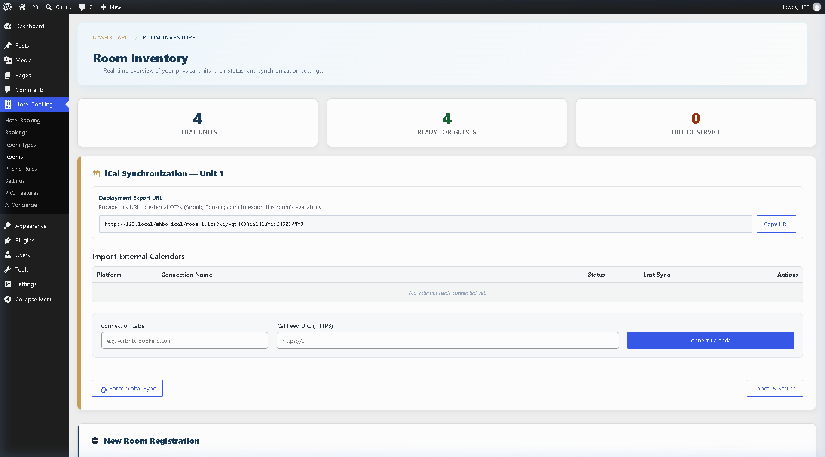Click the Plugins plug icon
This screenshot has height=457, width=825.
[8, 240]
